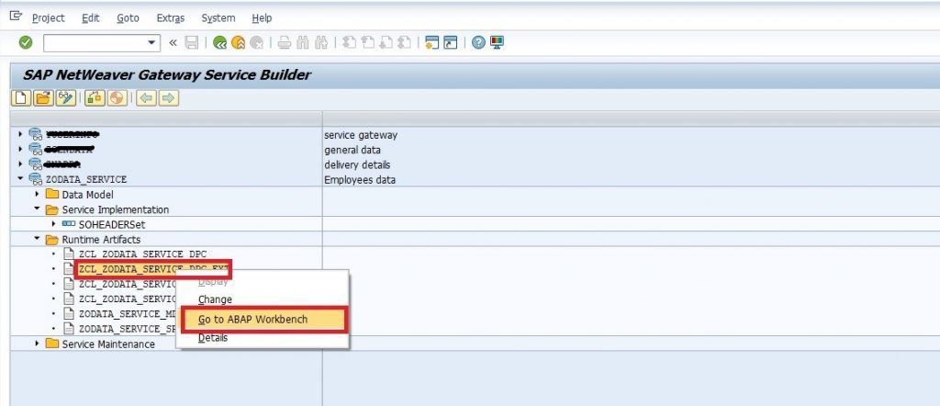Select the ZCL_ZODATA_SERVICE_DPC artifact
This screenshot has width=940, height=406.
click(x=142, y=254)
